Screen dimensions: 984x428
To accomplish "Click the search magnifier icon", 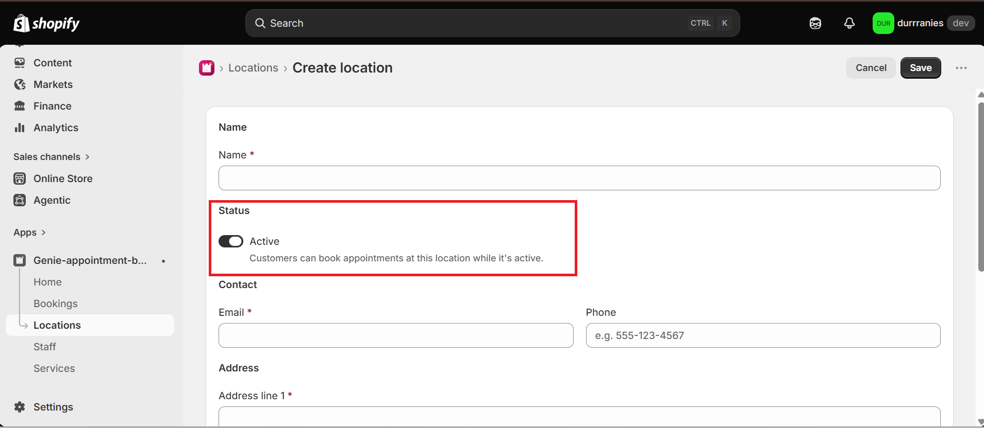I will pos(260,23).
